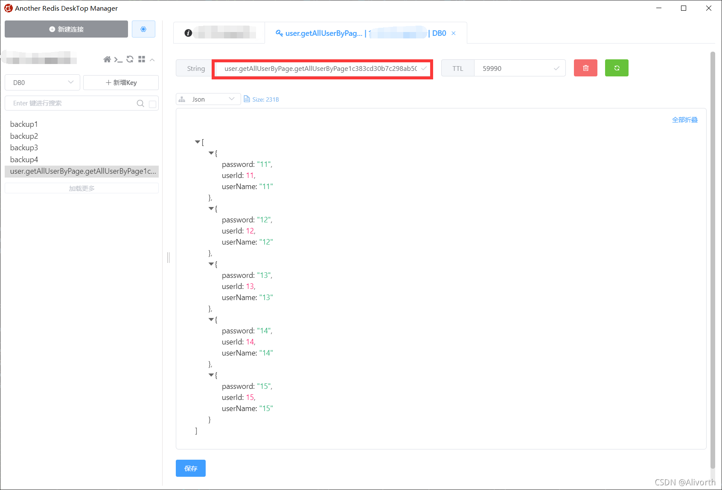Collapse the connection with the up chevron
The height and width of the screenshot is (490, 722).
(152, 60)
